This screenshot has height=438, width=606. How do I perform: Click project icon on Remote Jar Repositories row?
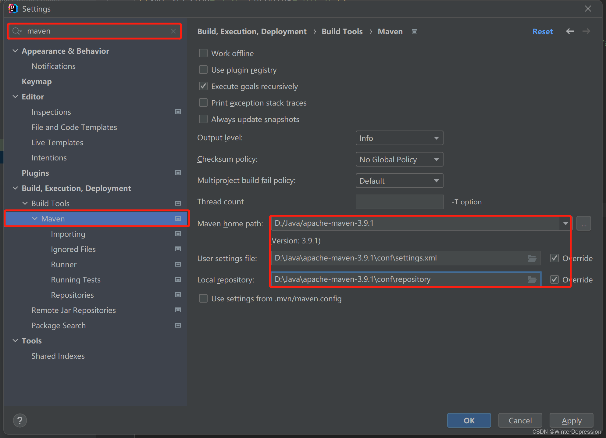pos(178,310)
